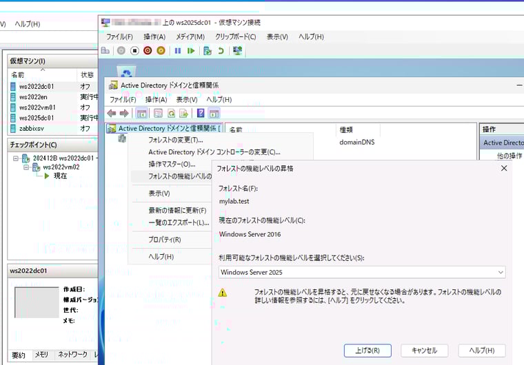The width and height of the screenshot is (524, 365).
Task: Choose 最新の情報に更新(F) in context menu
Action: (172, 210)
